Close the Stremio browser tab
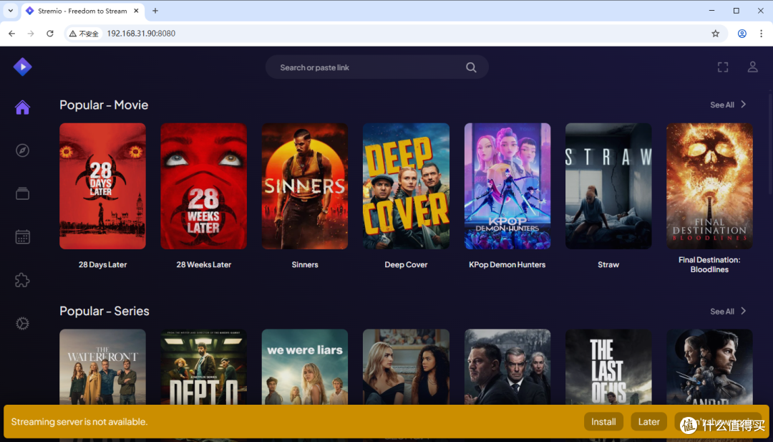The image size is (773, 442). (137, 10)
